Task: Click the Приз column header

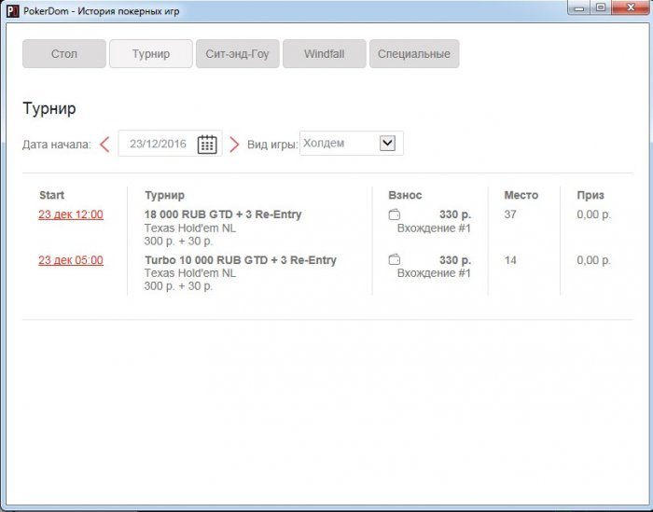Action: 590,195
